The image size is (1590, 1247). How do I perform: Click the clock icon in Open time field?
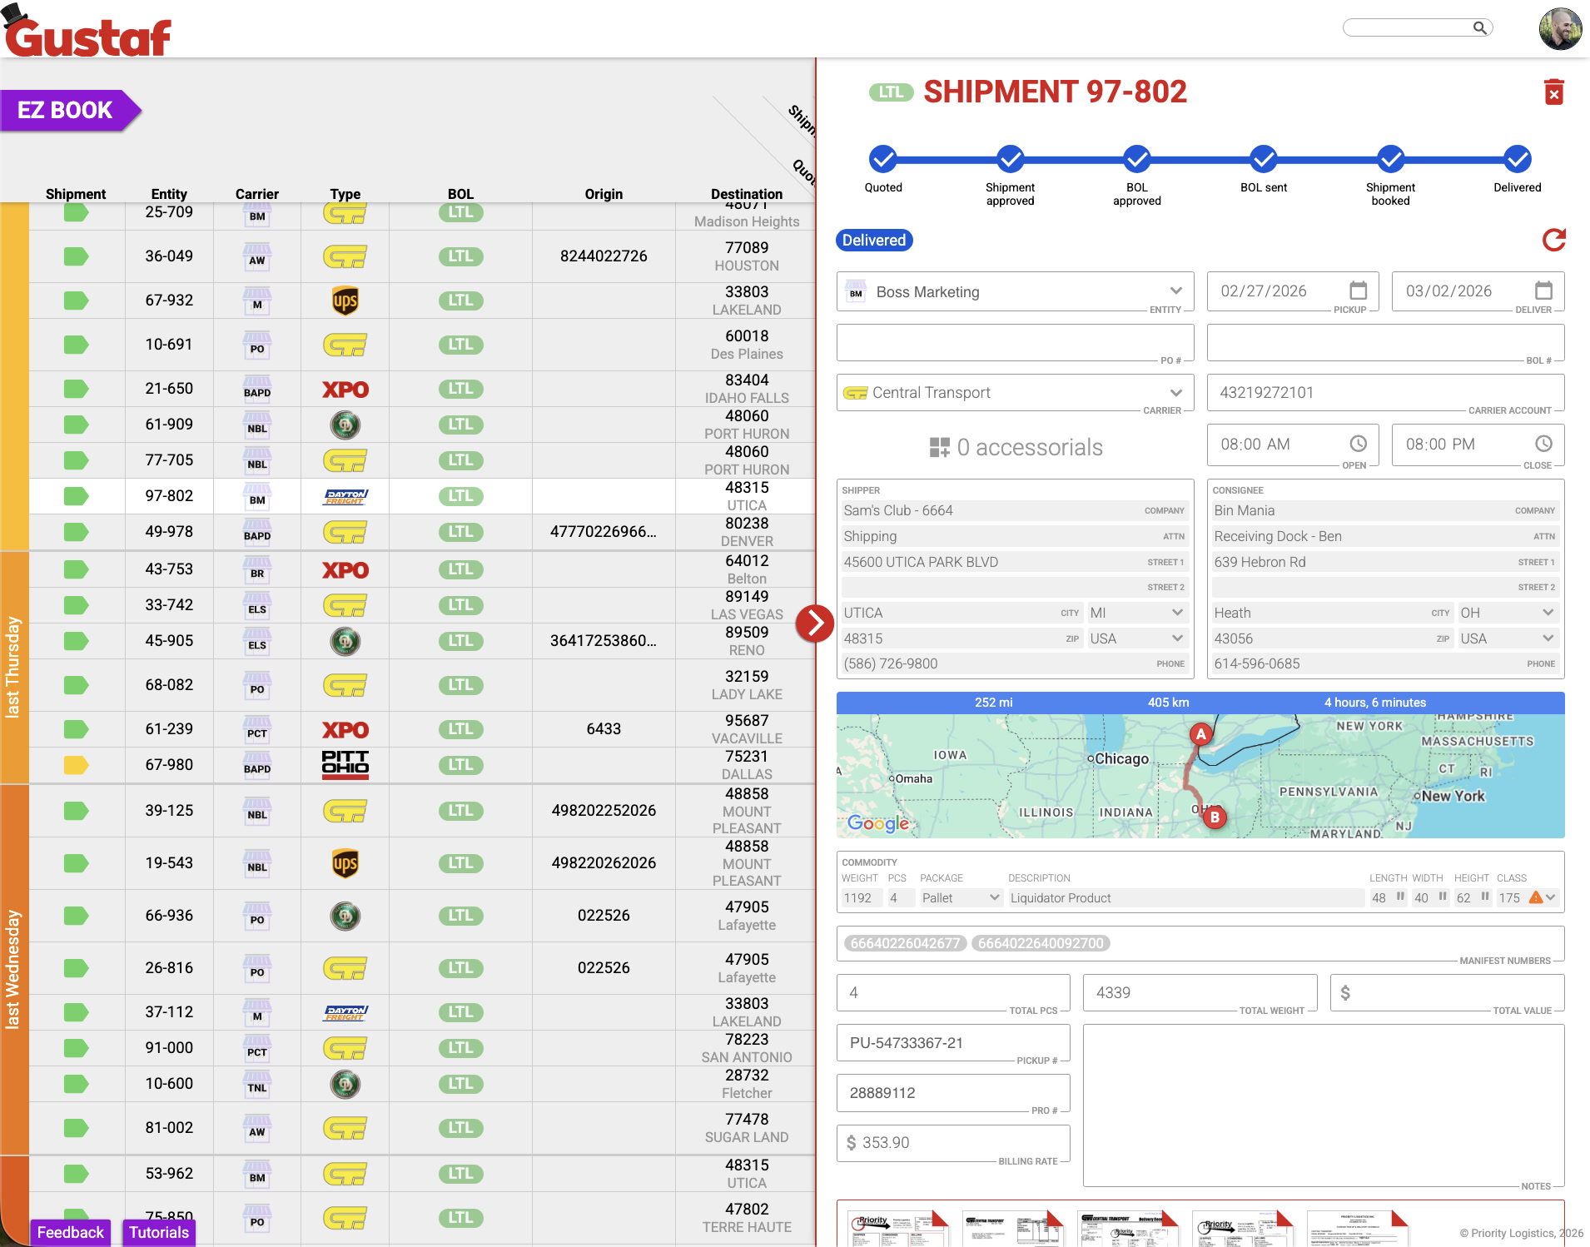pos(1358,444)
